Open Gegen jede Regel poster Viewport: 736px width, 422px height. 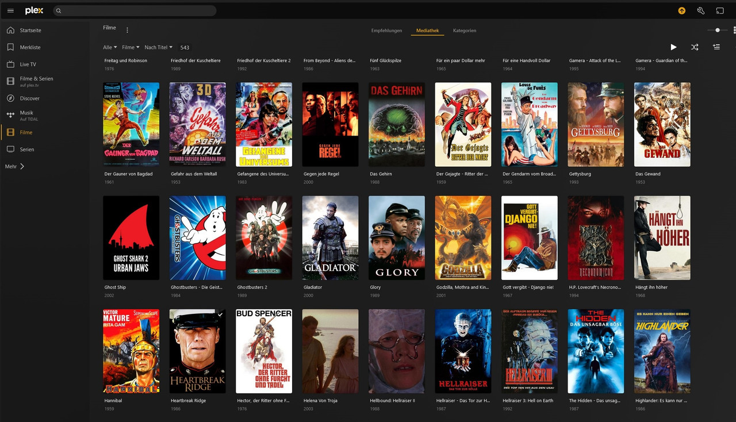tap(331, 124)
